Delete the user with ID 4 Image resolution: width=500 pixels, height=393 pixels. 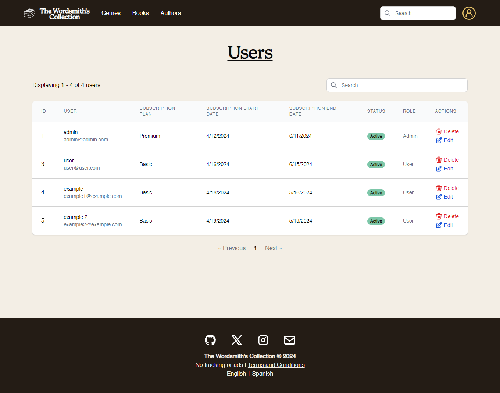[447, 188]
